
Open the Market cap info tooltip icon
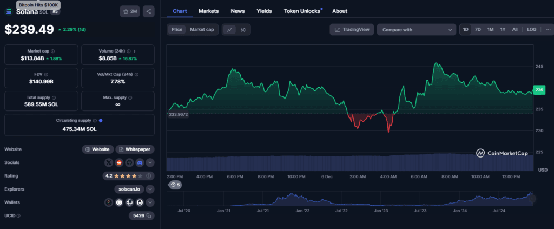coord(52,51)
